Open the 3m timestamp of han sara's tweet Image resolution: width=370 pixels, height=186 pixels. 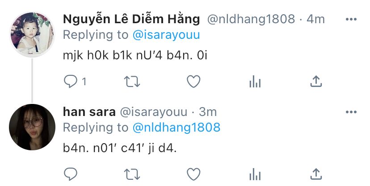click(x=208, y=112)
